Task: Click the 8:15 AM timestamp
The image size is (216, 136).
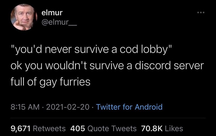Action: point(25,107)
